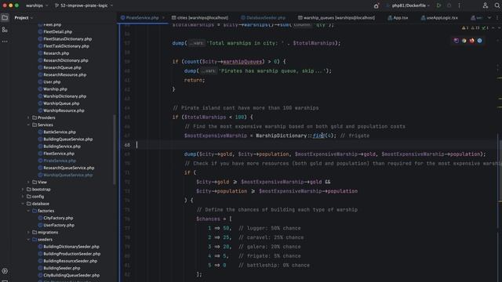The height and width of the screenshot is (282, 502).
Task: Switch to the DatabaseSeeder.php tab
Action: coord(264,18)
